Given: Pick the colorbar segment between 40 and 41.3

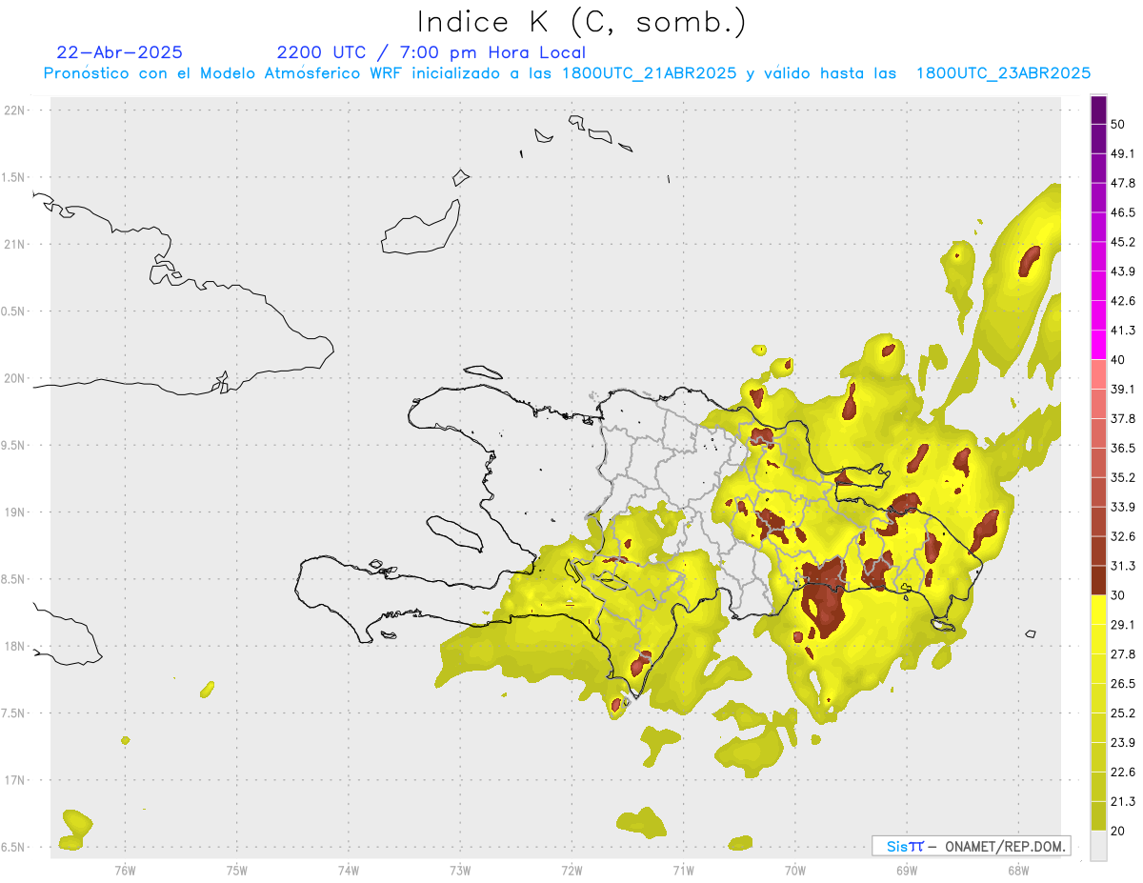Looking at the screenshot, I should coord(1098,345).
